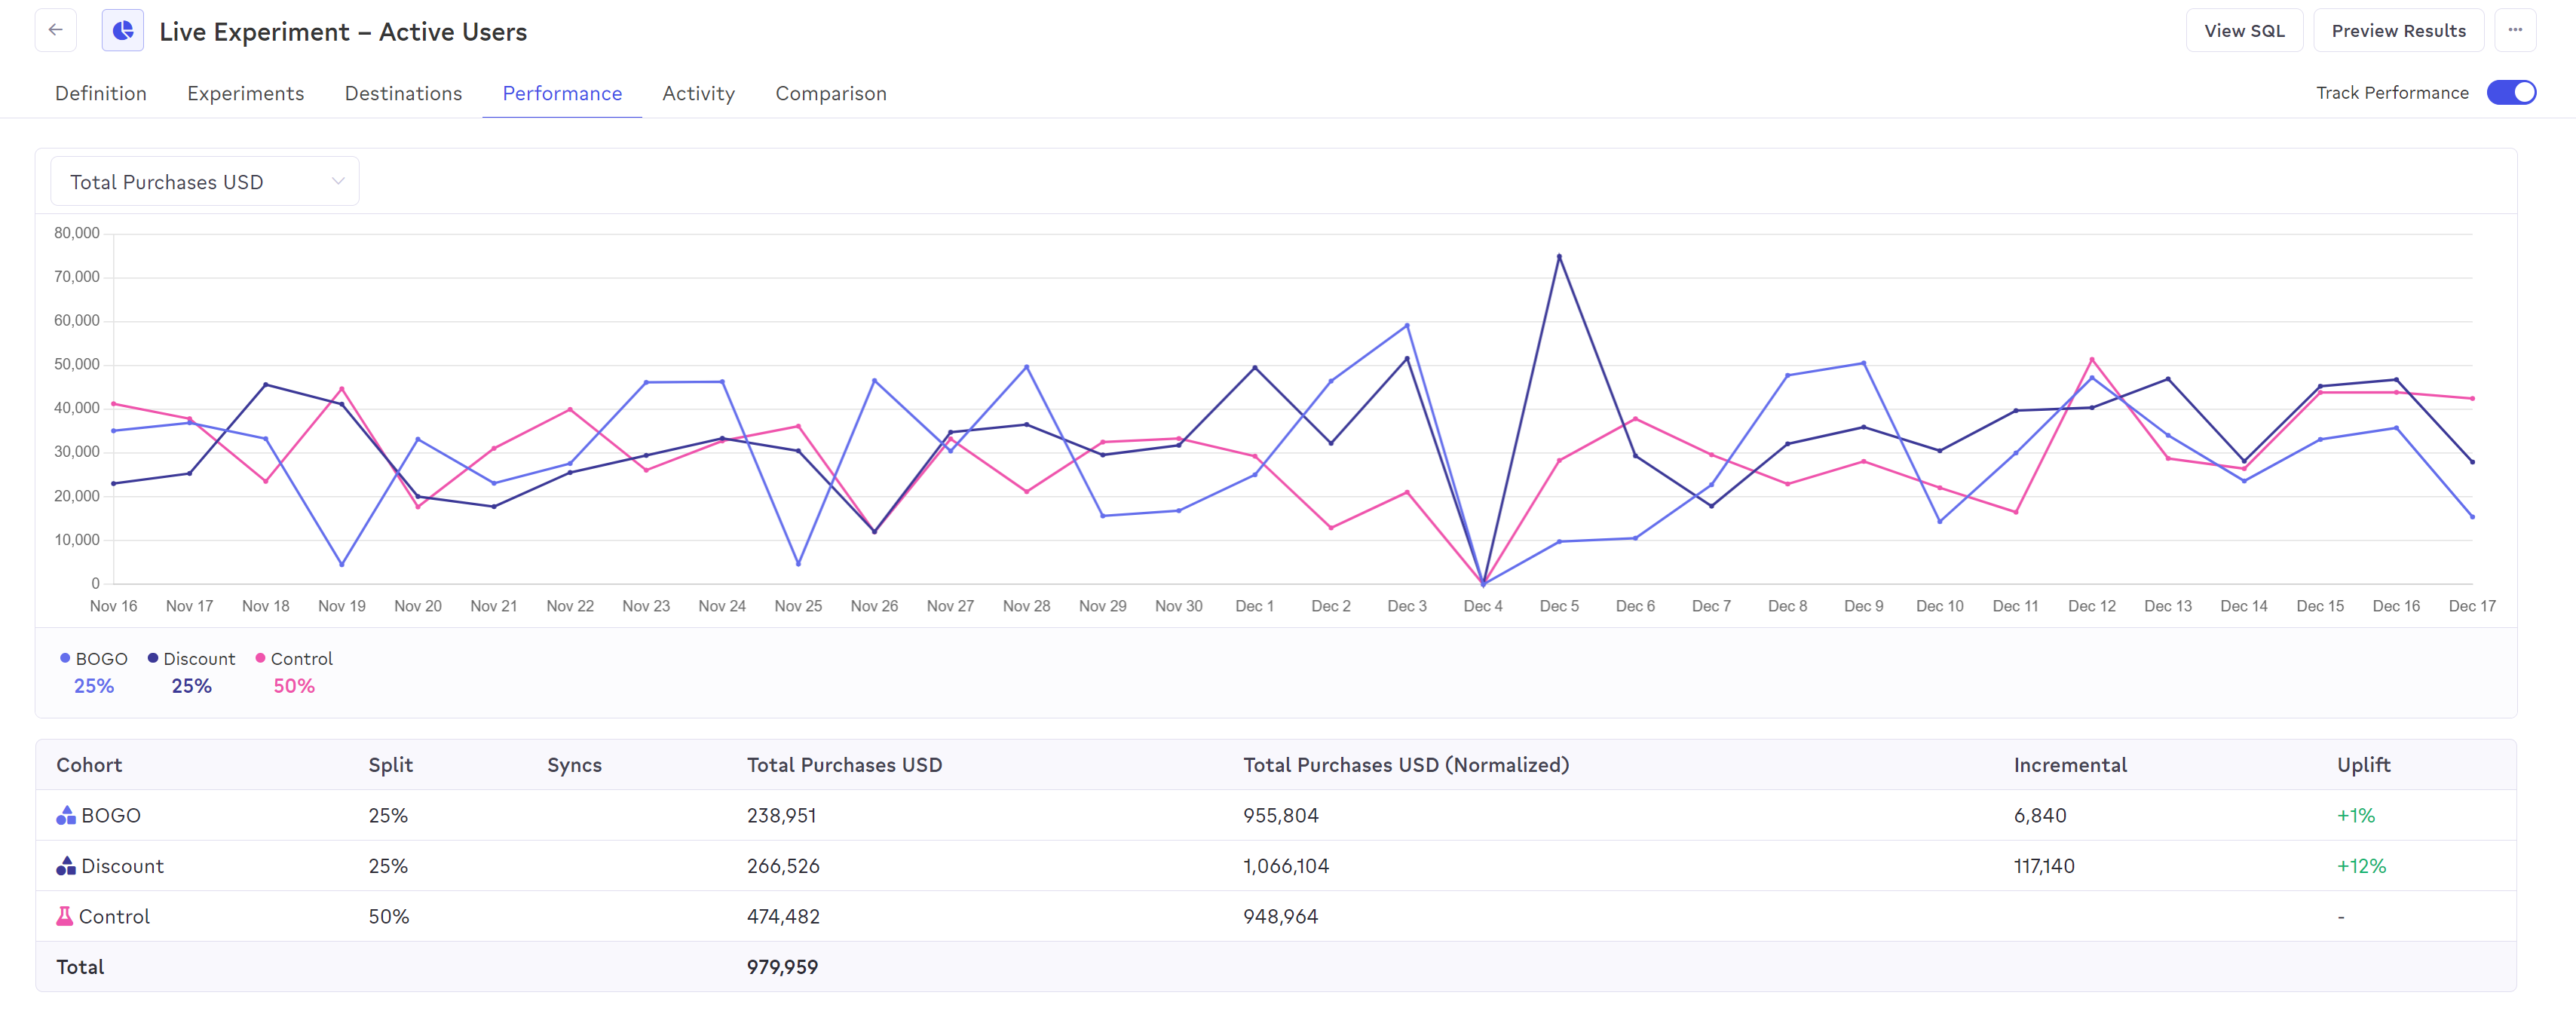Click the Control cohort flask icon
2576x1017 pixels.
point(65,916)
